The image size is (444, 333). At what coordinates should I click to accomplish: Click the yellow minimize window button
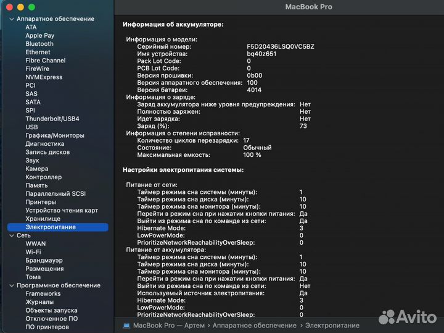(21, 7)
